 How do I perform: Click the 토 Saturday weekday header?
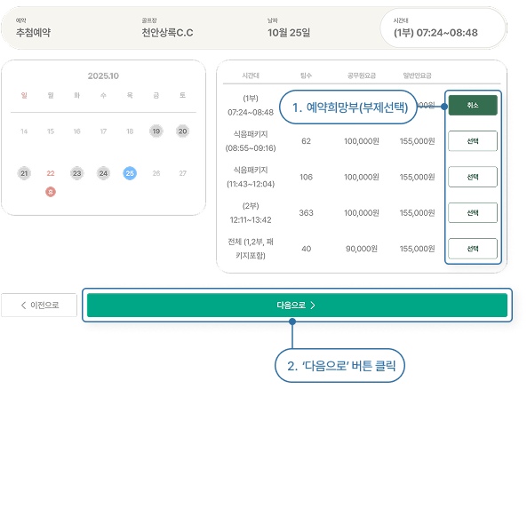(x=183, y=95)
